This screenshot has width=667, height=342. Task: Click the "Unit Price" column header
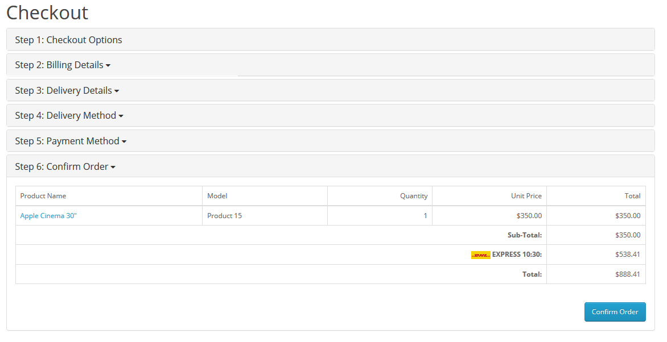click(526, 196)
